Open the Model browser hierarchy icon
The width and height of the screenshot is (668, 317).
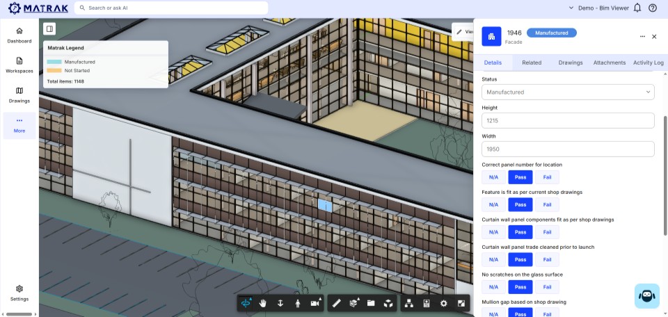pyautogui.click(x=409, y=303)
